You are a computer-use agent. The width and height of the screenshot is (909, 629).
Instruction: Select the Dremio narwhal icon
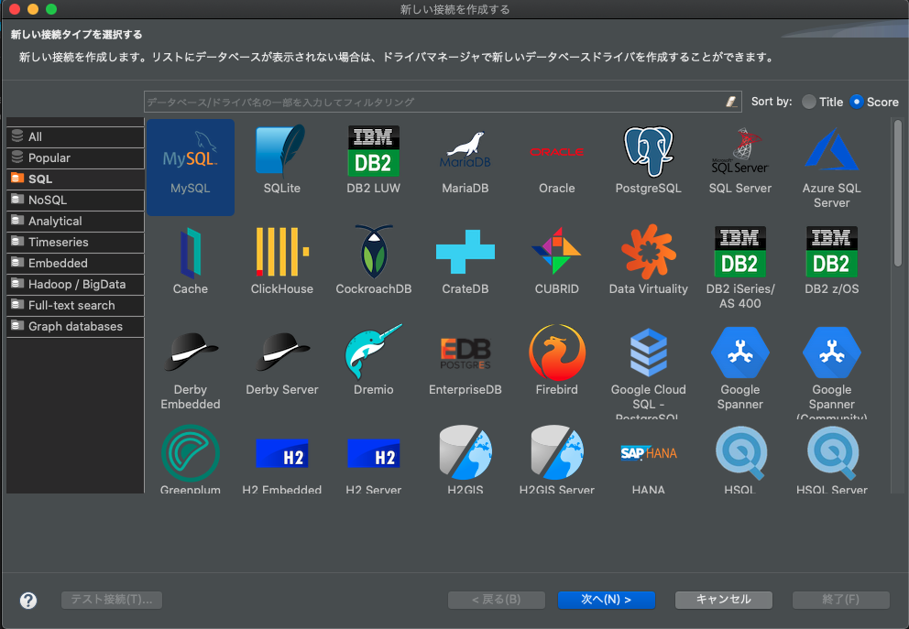coord(373,351)
